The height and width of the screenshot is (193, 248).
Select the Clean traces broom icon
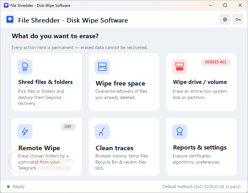pos(102,131)
